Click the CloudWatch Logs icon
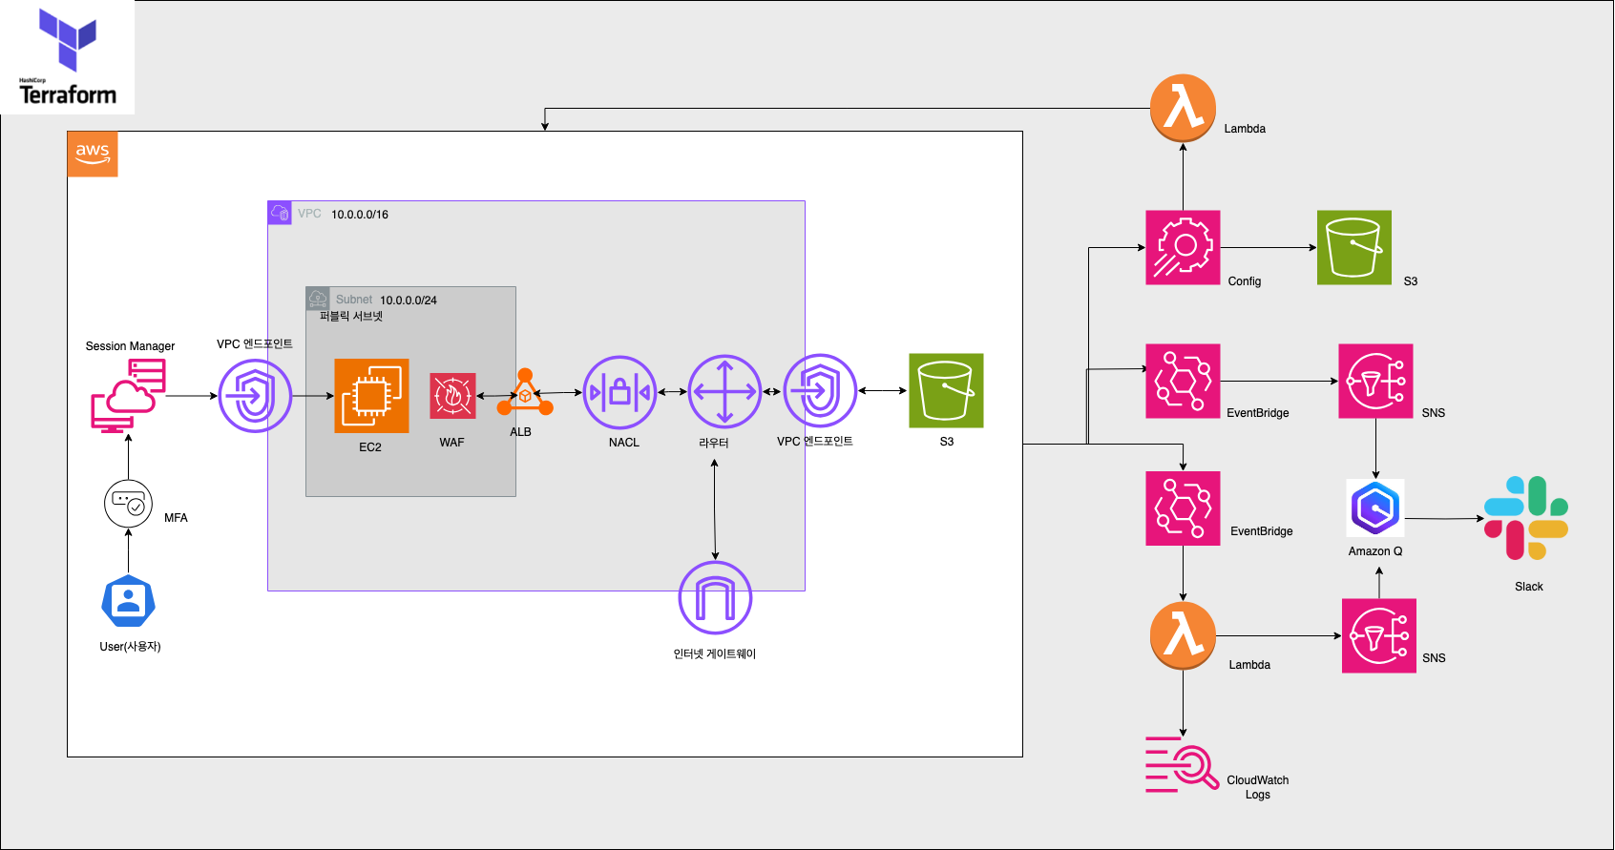Image resolution: width=1615 pixels, height=850 pixels. click(1182, 764)
